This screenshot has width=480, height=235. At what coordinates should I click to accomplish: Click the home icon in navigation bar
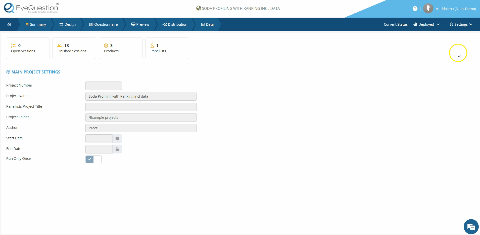pyautogui.click(x=9, y=24)
